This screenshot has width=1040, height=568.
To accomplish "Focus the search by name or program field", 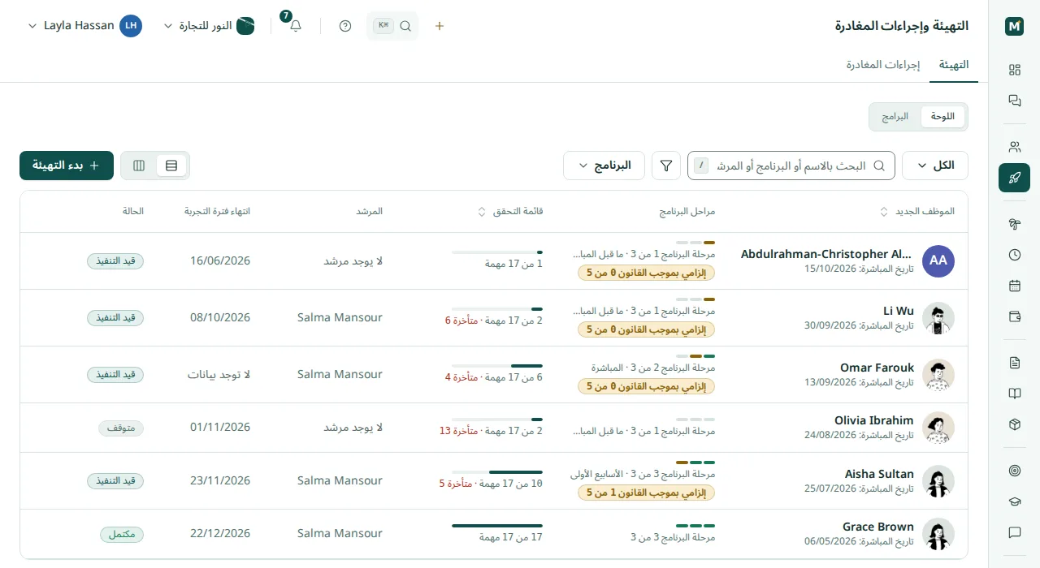I will tap(791, 166).
